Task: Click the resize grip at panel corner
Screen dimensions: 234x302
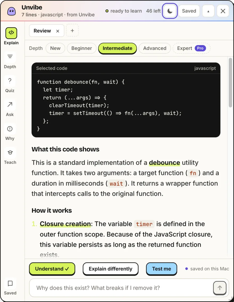Action: point(230,299)
